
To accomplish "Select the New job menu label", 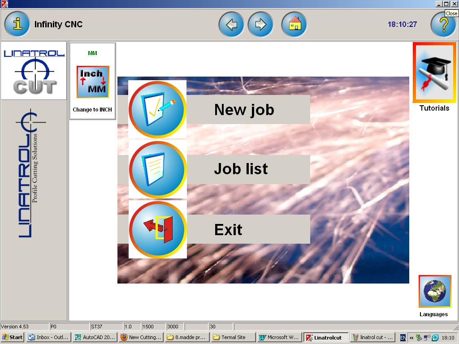I will point(244,109).
